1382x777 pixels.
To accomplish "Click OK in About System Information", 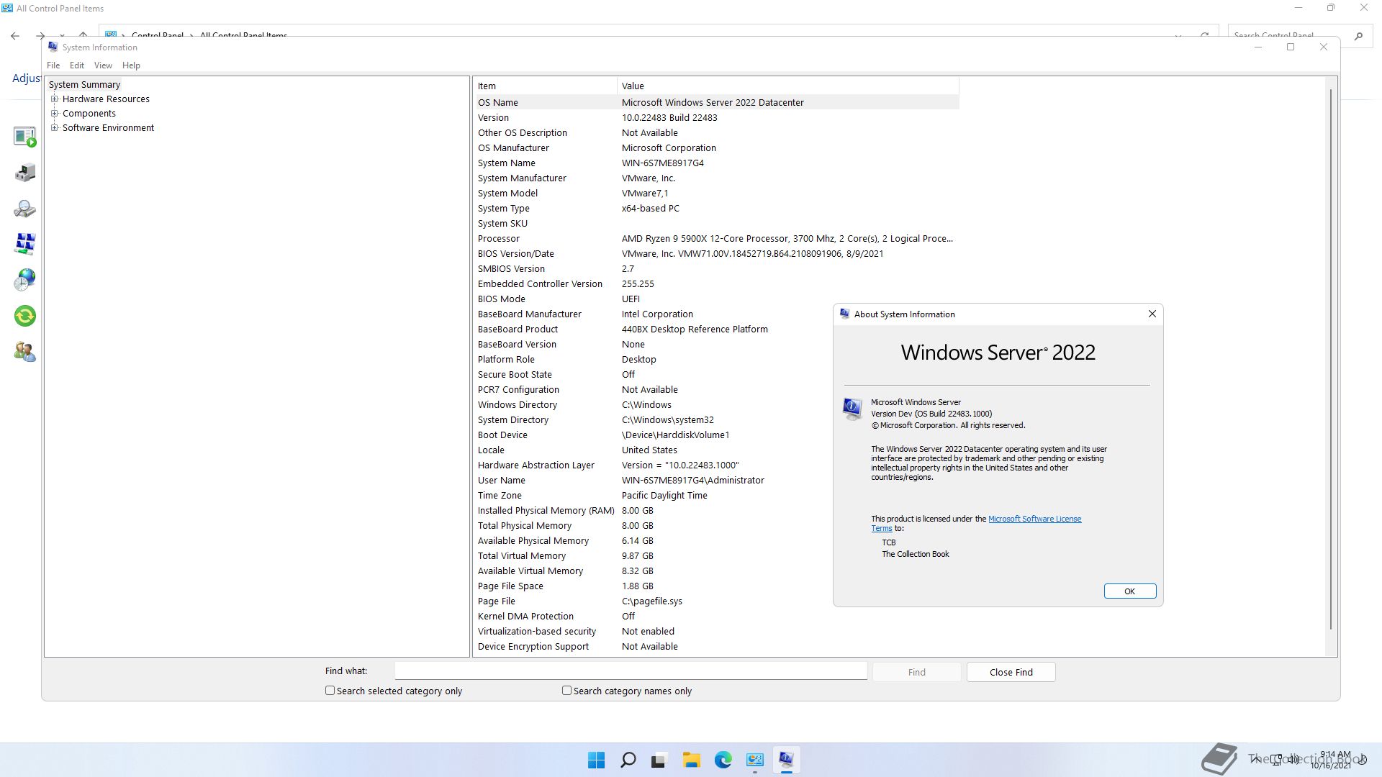I will point(1129,591).
